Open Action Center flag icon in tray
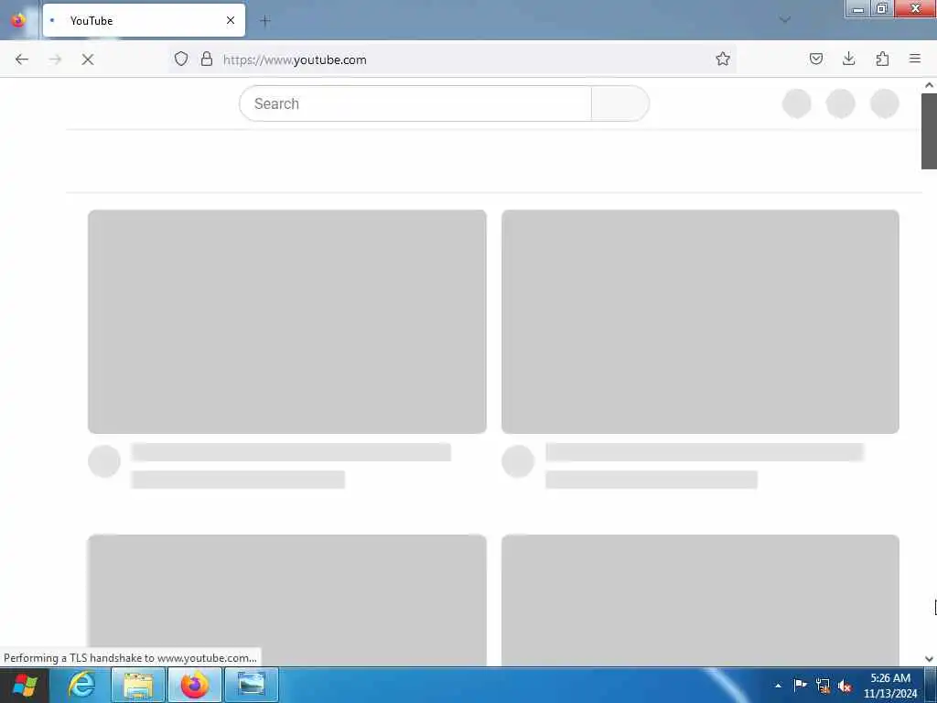 pos(800,686)
